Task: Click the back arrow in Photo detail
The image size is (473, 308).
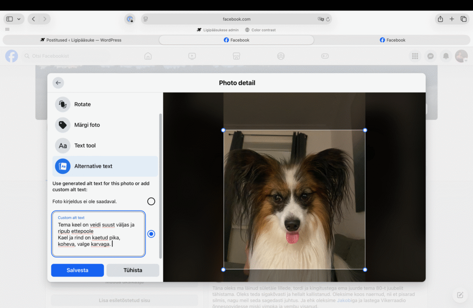Action: [x=58, y=83]
